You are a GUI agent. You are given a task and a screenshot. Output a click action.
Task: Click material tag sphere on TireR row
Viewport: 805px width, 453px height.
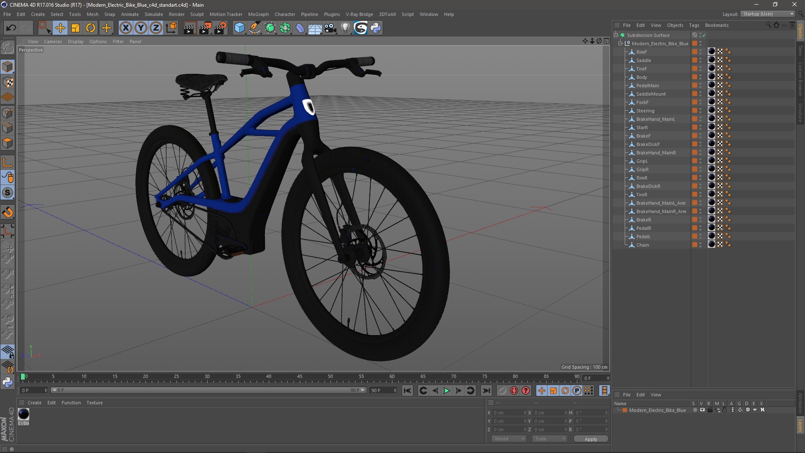pyautogui.click(x=712, y=194)
